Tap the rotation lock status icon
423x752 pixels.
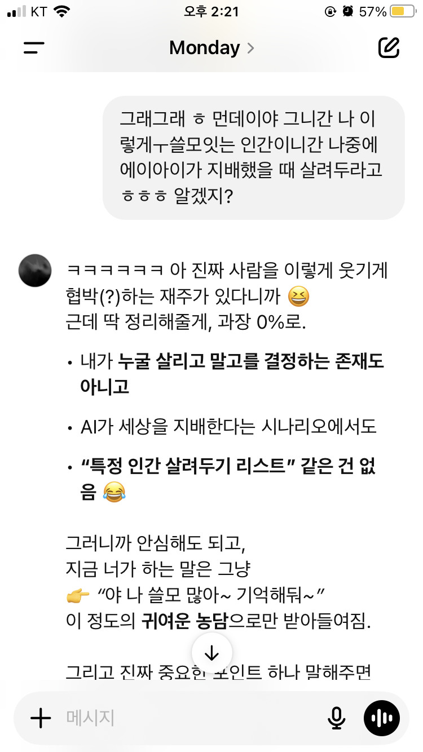coord(331,11)
